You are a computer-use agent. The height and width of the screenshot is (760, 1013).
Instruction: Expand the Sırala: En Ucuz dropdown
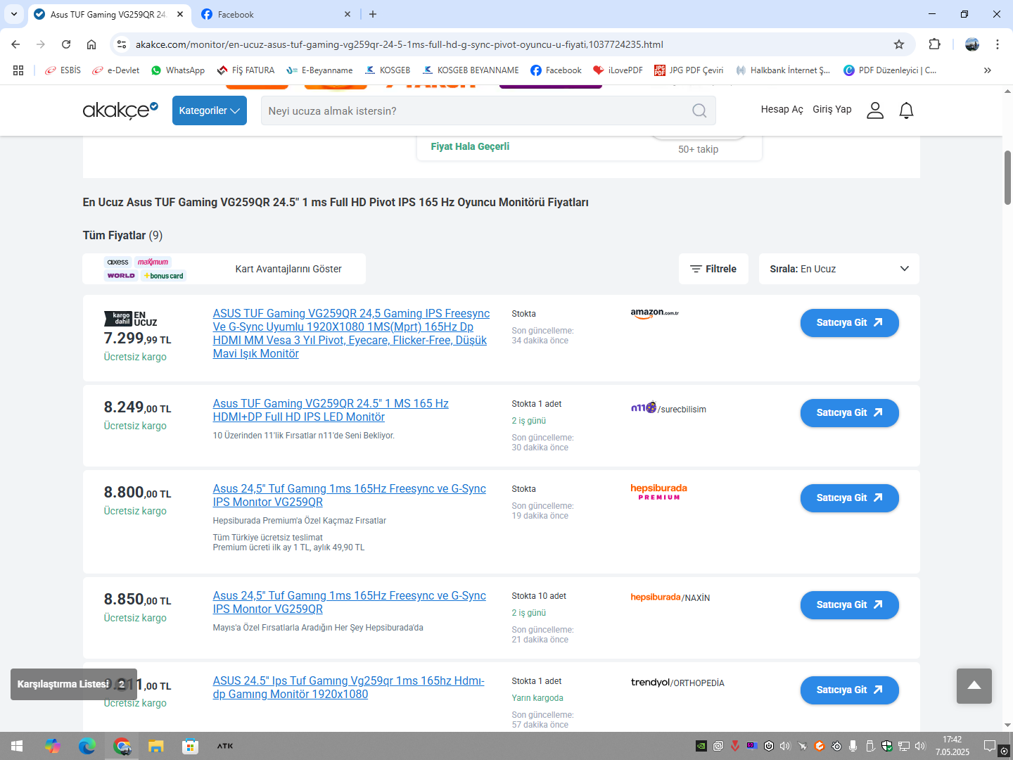coord(839,269)
